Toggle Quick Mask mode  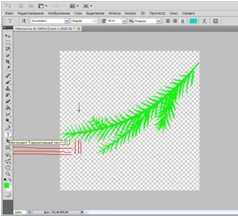coord(8,195)
